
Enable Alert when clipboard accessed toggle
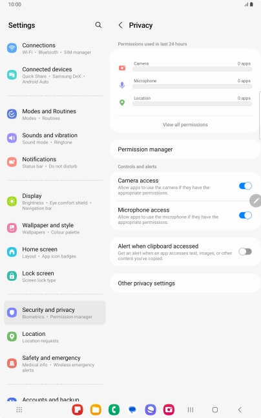click(245, 252)
